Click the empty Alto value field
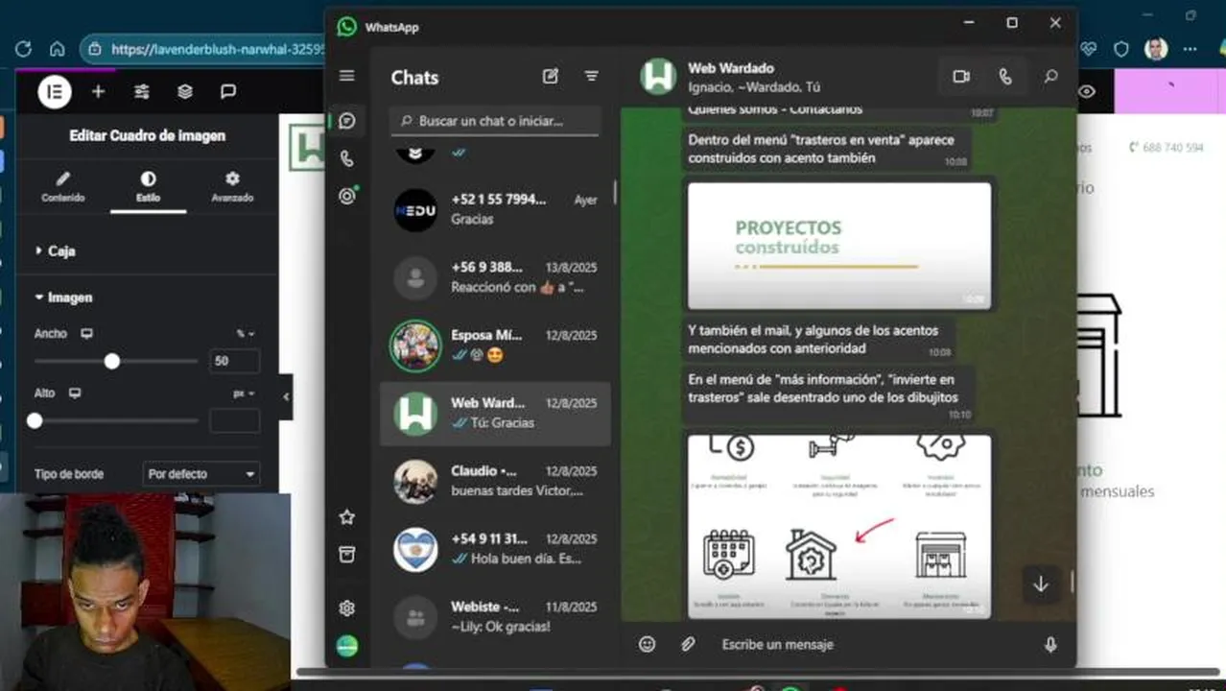1226x691 pixels. click(x=234, y=420)
